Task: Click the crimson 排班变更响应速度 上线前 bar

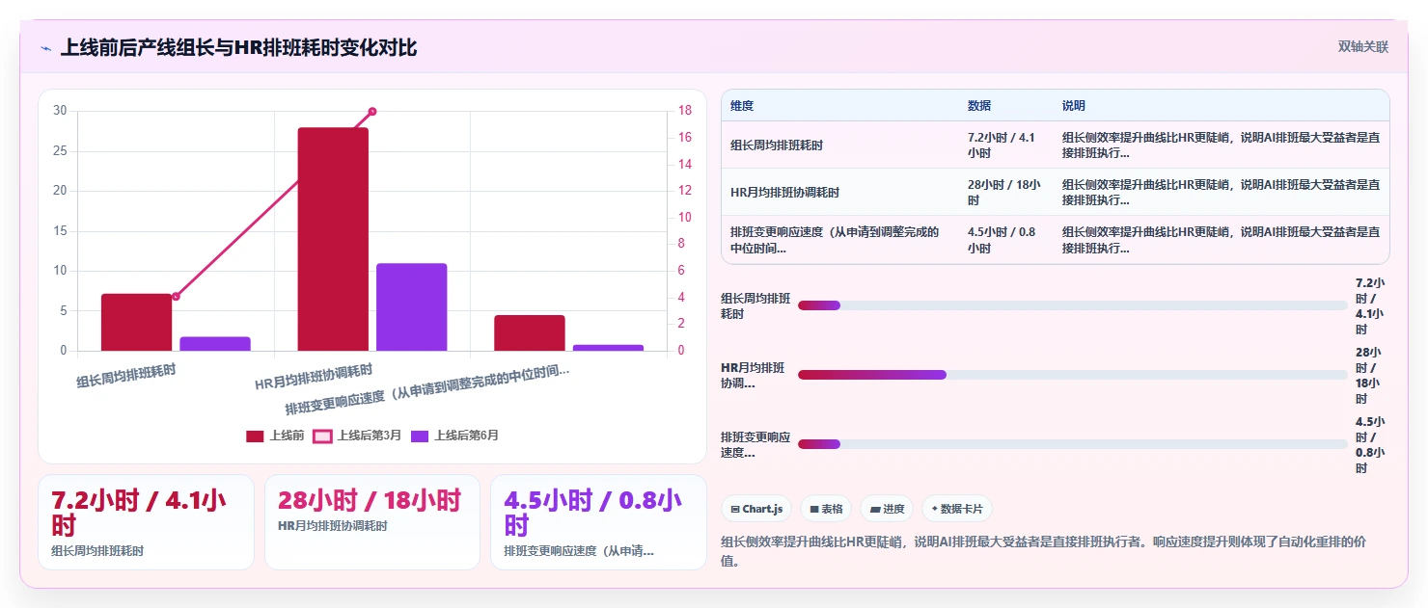Action: [530, 333]
